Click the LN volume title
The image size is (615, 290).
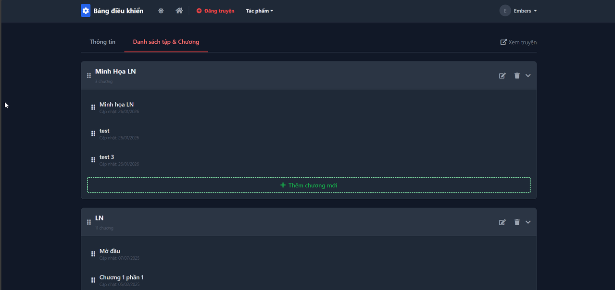[x=99, y=217]
